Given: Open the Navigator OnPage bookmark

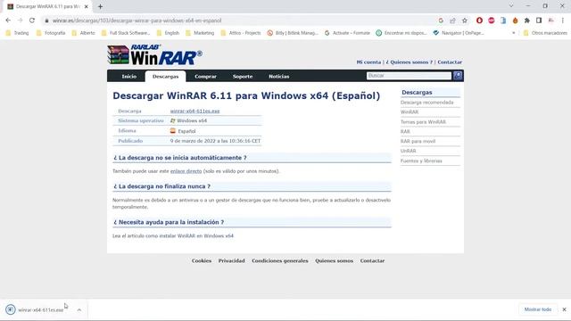Looking at the screenshot, I should [459, 33].
